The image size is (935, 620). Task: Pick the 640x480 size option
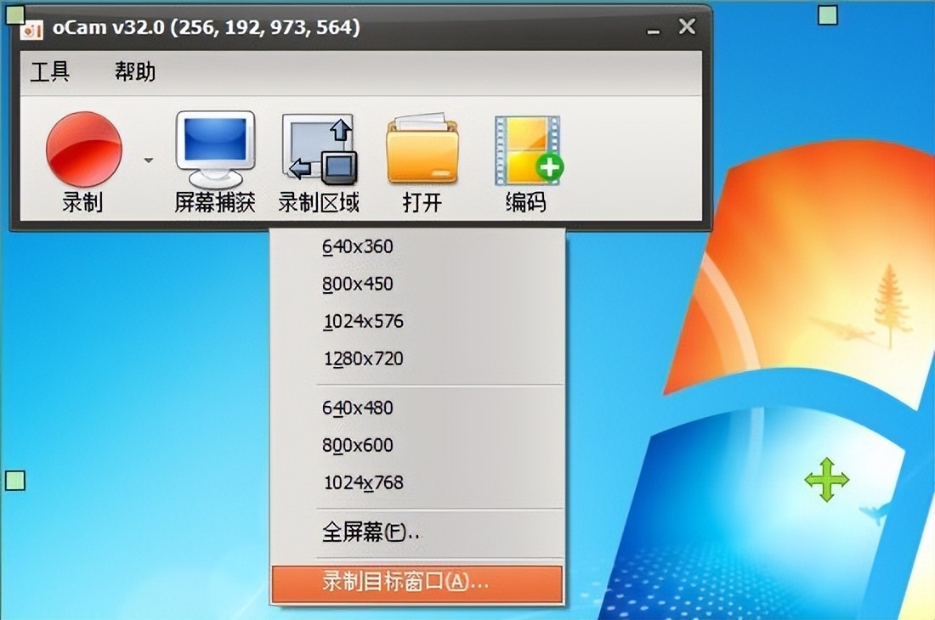click(x=417, y=408)
